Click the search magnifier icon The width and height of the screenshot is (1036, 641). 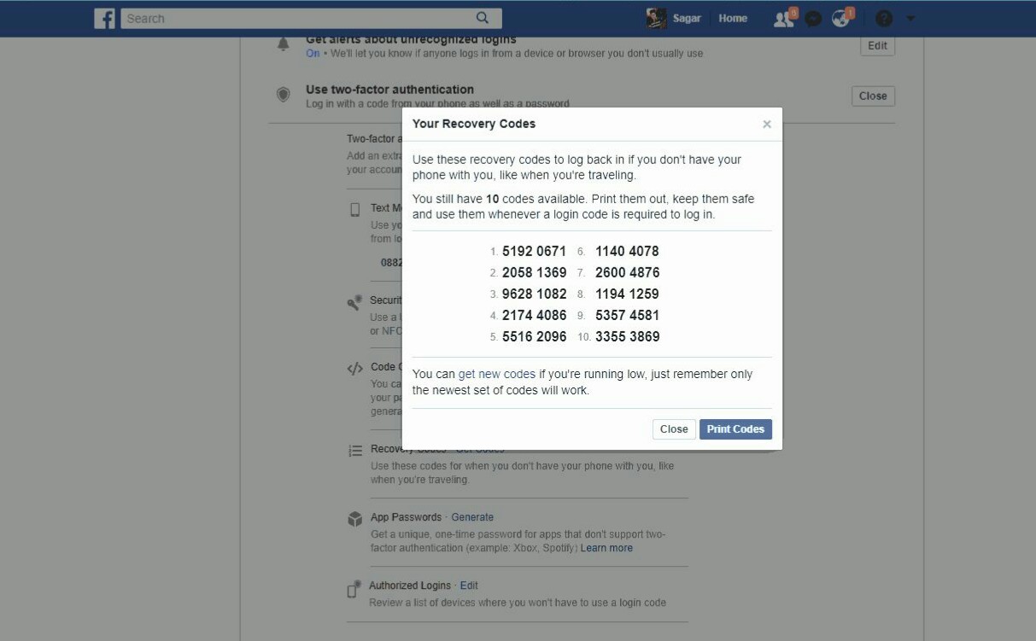(x=483, y=18)
